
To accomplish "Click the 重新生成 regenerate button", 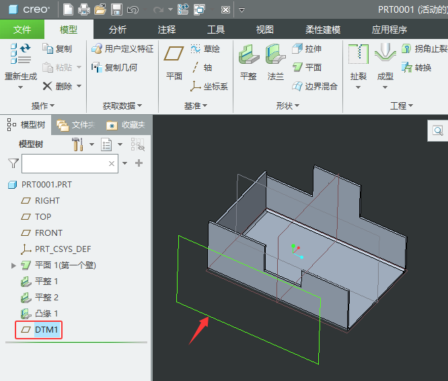I will pyautogui.click(x=21, y=61).
